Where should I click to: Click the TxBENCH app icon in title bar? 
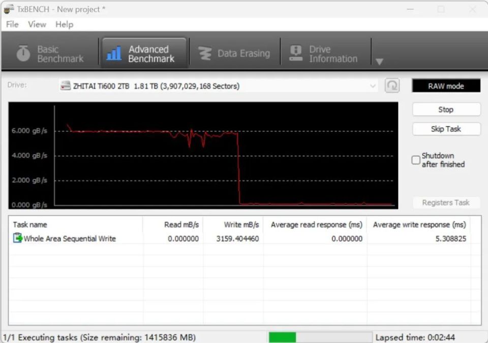9,9
